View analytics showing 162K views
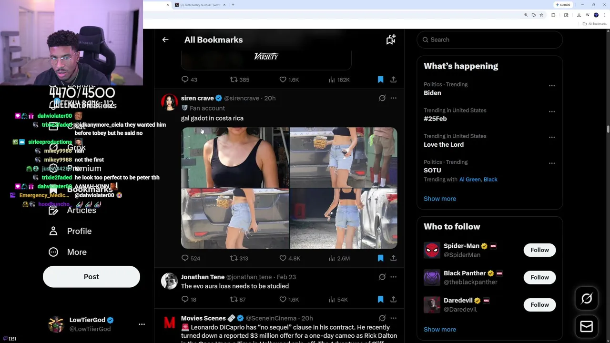This screenshot has width=610, height=343. click(x=339, y=80)
